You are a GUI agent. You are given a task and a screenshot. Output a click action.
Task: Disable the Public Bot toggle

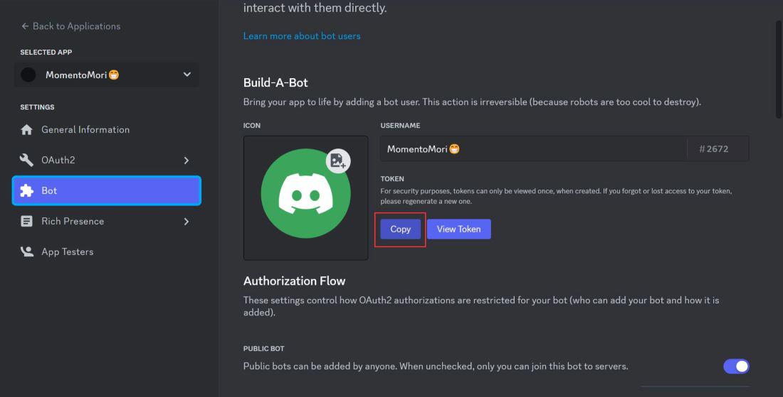[736, 366]
